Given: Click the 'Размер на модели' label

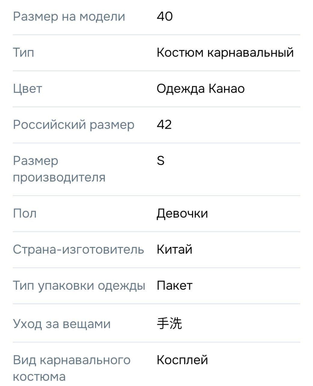Looking at the screenshot, I should (69, 16).
